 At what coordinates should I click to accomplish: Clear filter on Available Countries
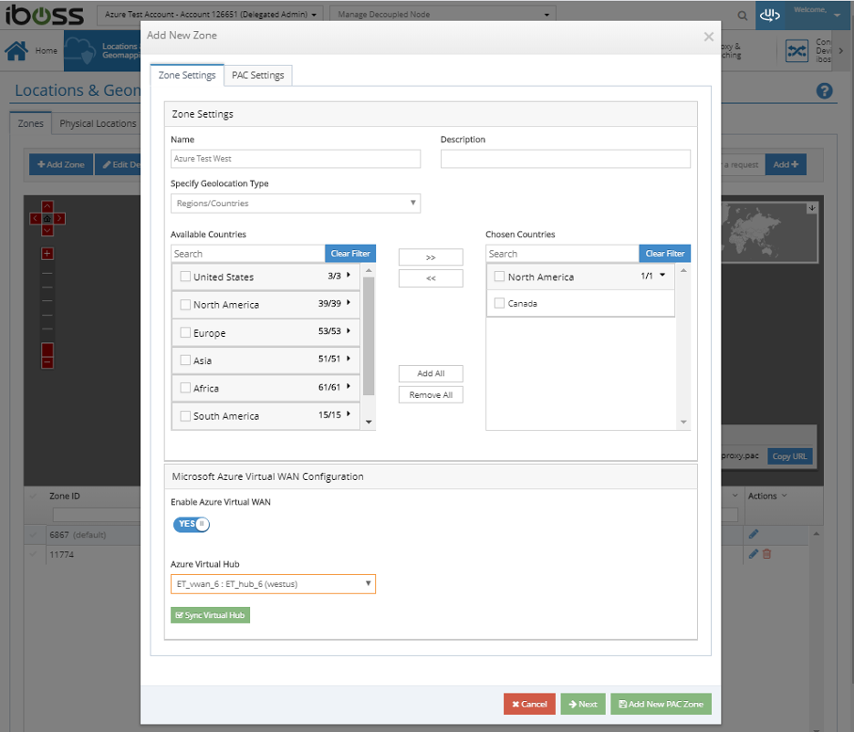350,253
